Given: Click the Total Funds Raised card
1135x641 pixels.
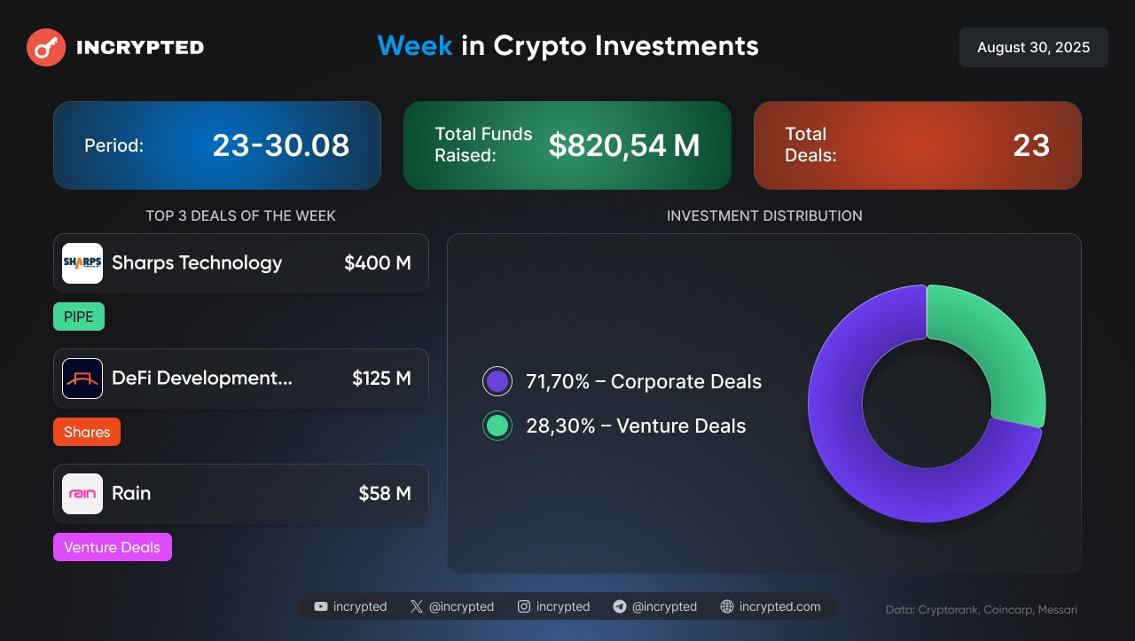Looking at the screenshot, I should 567,145.
